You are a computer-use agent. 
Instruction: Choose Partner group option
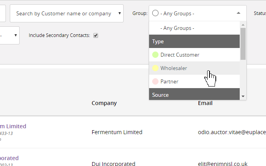click(194, 81)
